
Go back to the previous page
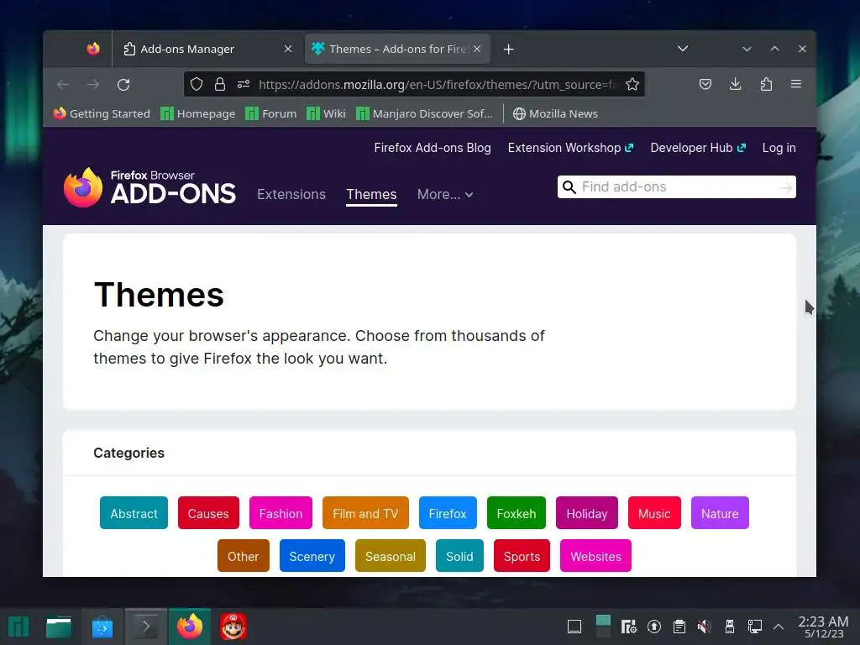[62, 85]
